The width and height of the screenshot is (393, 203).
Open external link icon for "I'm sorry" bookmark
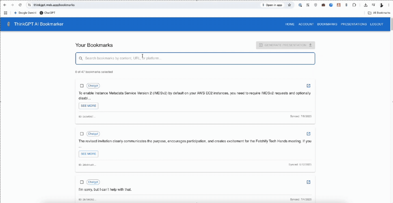pyautogui.click(x=308, y=182)
